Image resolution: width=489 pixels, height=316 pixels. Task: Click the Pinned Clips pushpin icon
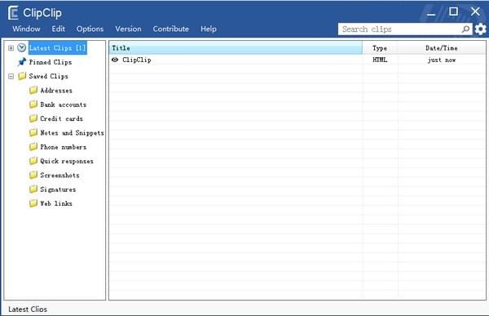pos(22,62)
